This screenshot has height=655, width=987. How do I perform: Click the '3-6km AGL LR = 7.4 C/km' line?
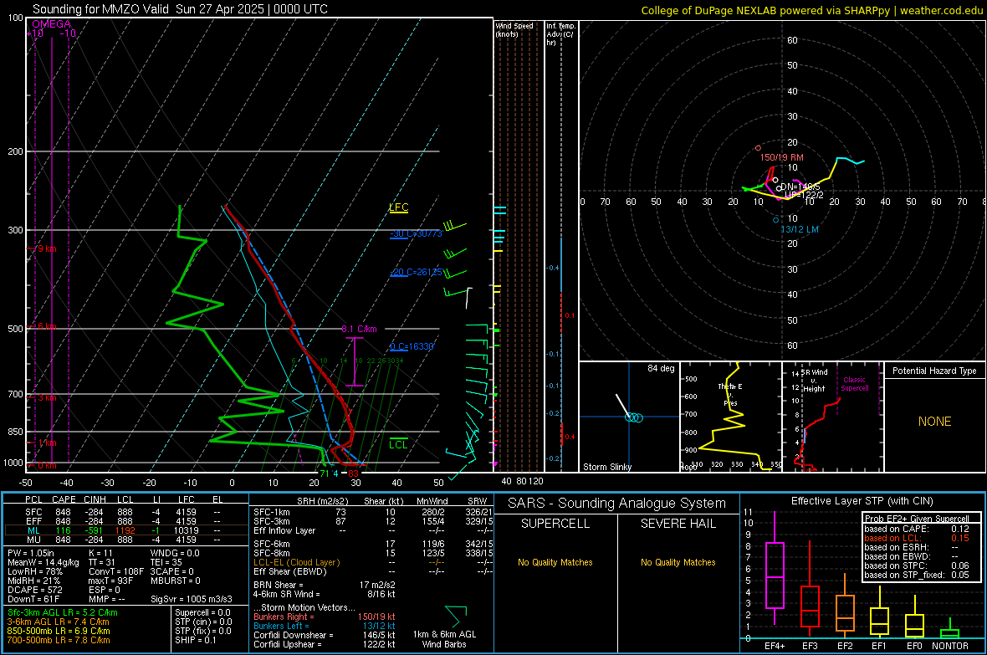(58, 622)
